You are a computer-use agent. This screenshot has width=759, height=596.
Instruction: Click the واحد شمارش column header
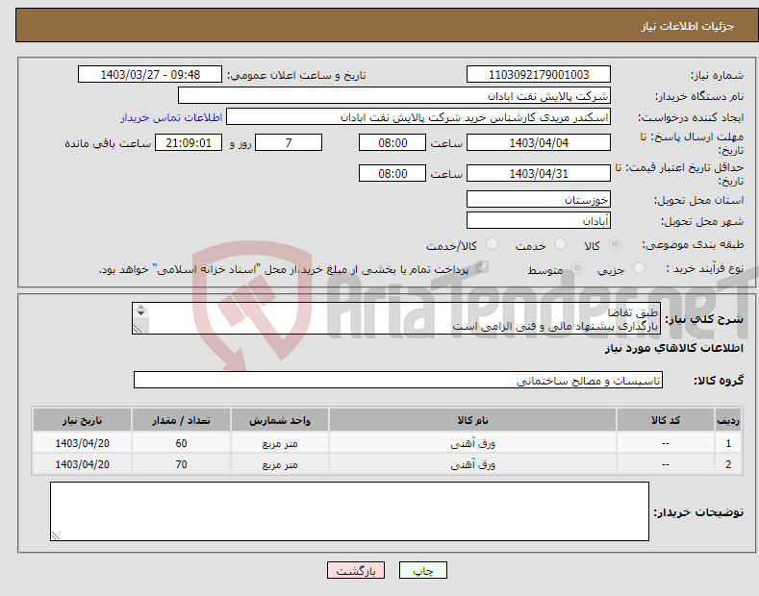[280, 420]
